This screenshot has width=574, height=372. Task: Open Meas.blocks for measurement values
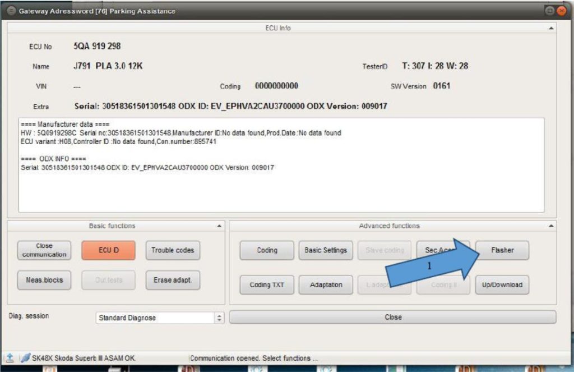[x=44, y=280]
